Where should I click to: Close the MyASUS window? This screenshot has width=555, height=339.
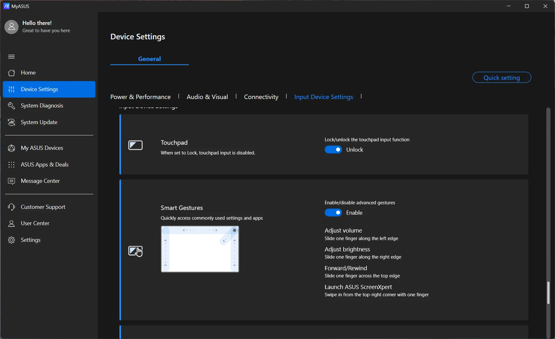tap(545, 6)
